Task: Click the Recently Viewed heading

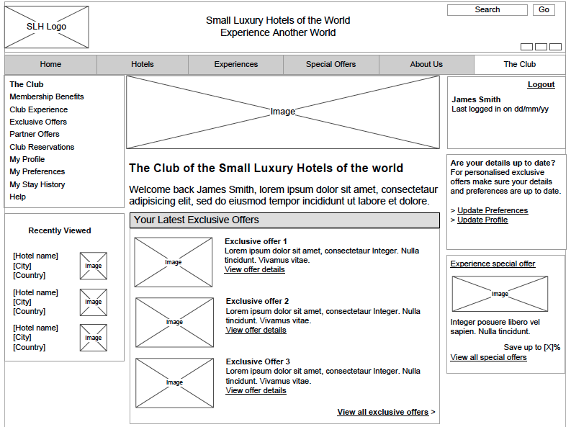Action: [60, 231]
